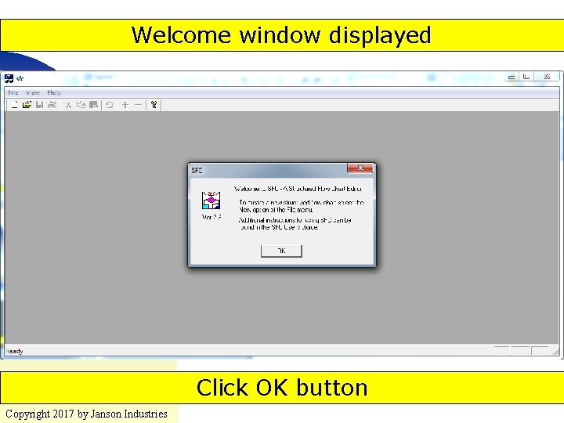Click the Undo toolbar icon
Screen dimensions: 564x423
[x=110, y=105]
